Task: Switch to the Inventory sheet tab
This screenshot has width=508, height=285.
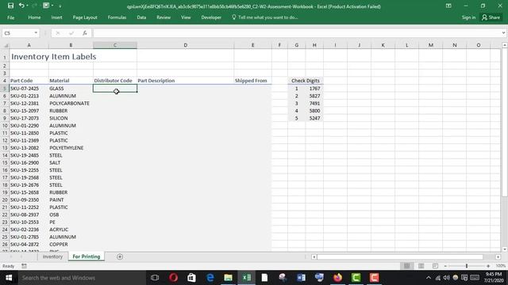Action: pos(52,256)
